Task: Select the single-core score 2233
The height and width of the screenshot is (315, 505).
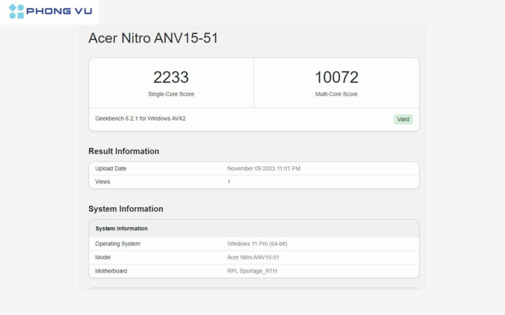Action: 171,77
